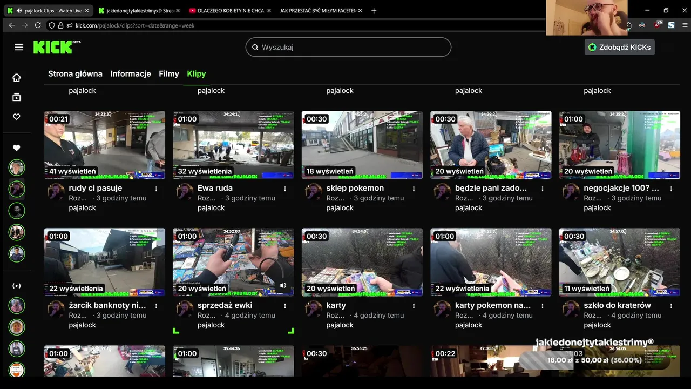The image size is (691, 389).
Task: Open the first followed channel avatar in sidebar
Action: point(17,167)
